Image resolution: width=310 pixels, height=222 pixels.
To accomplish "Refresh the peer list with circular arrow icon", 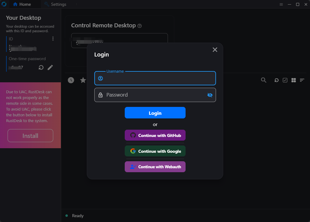I will click(x=276, y=80).
